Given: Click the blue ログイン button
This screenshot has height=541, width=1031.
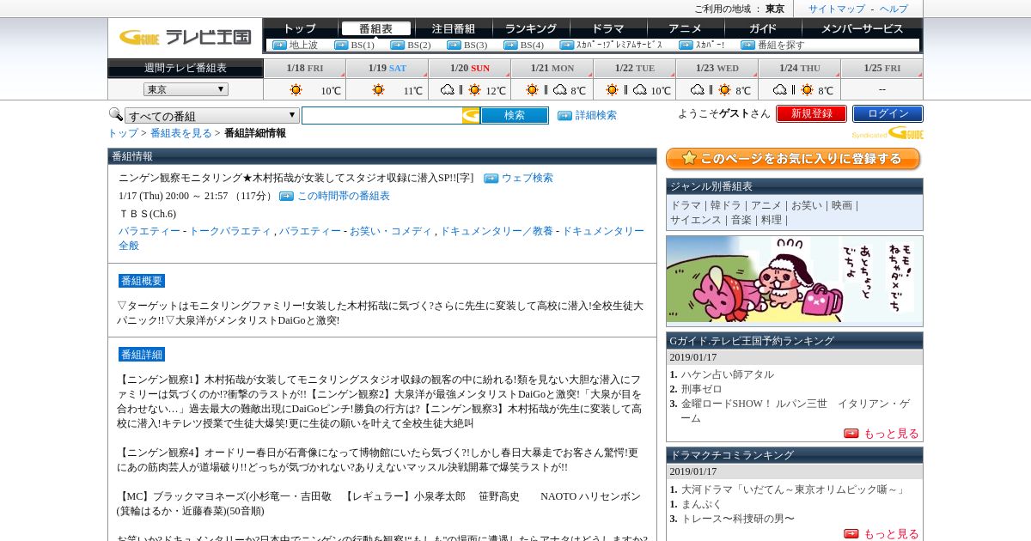Looking at the screenshot, I should (888, 113).
